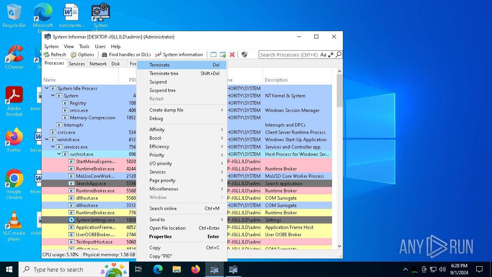Choose Copy in context menu

182,248
